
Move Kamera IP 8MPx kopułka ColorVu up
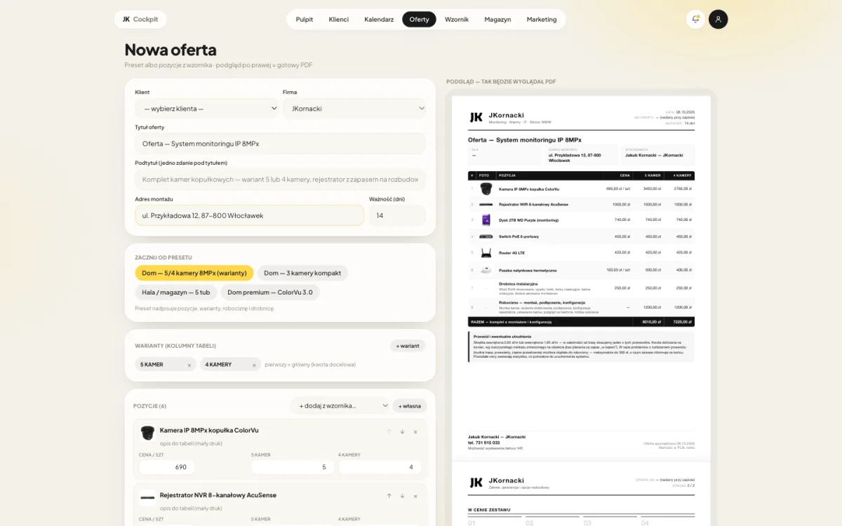[389, 431]
